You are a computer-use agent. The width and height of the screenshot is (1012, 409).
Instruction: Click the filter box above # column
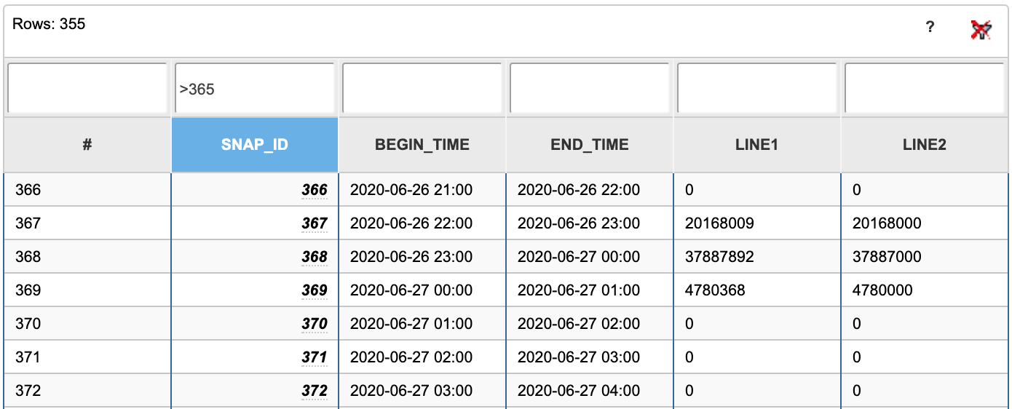pyautogui.click(x=87, y=89)
